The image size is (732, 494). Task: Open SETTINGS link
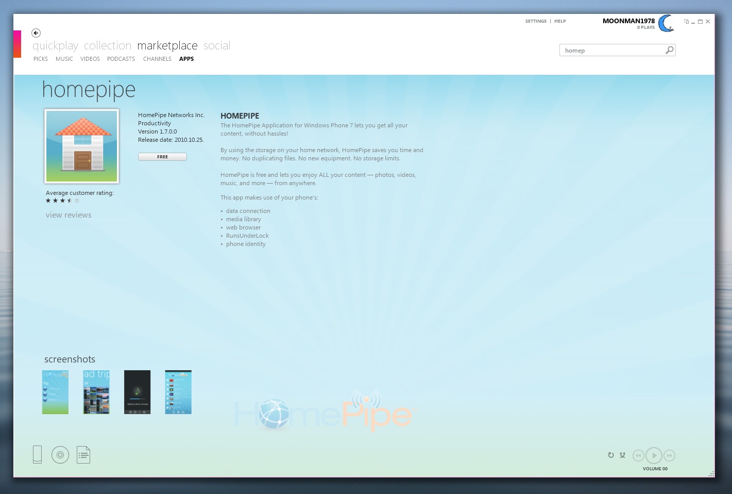tap(536, 21)
